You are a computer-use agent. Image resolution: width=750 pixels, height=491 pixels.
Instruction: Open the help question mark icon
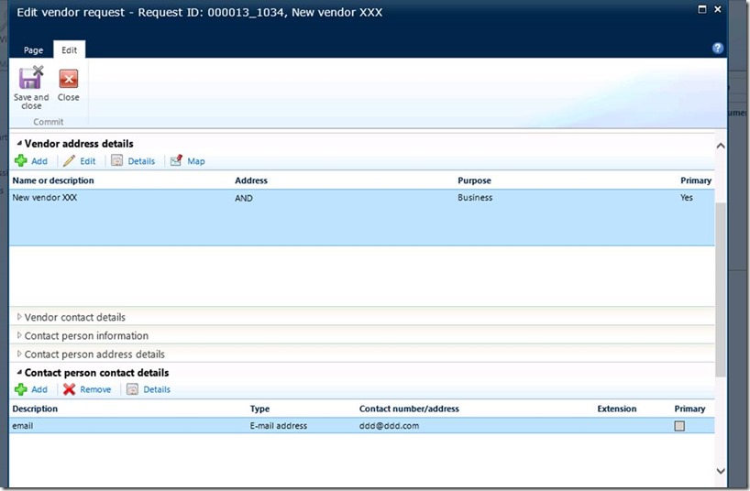(718, 49)
